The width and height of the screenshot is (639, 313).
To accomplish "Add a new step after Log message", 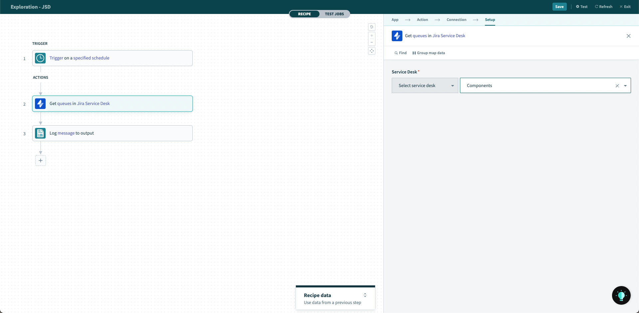I will point(40,160).
